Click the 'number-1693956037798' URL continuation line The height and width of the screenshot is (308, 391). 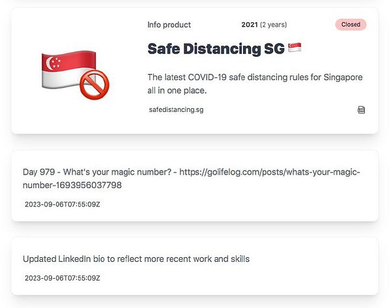72,185
